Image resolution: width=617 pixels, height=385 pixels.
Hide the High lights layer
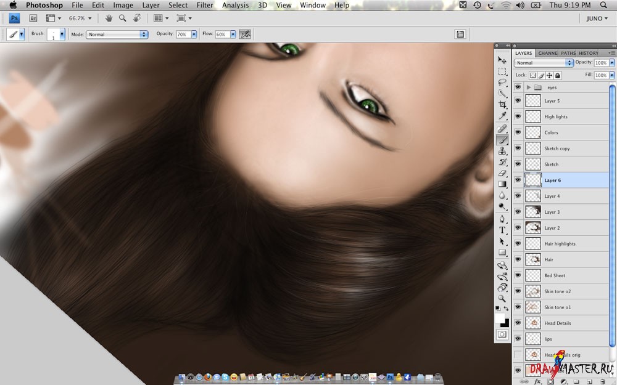point(518,116)
